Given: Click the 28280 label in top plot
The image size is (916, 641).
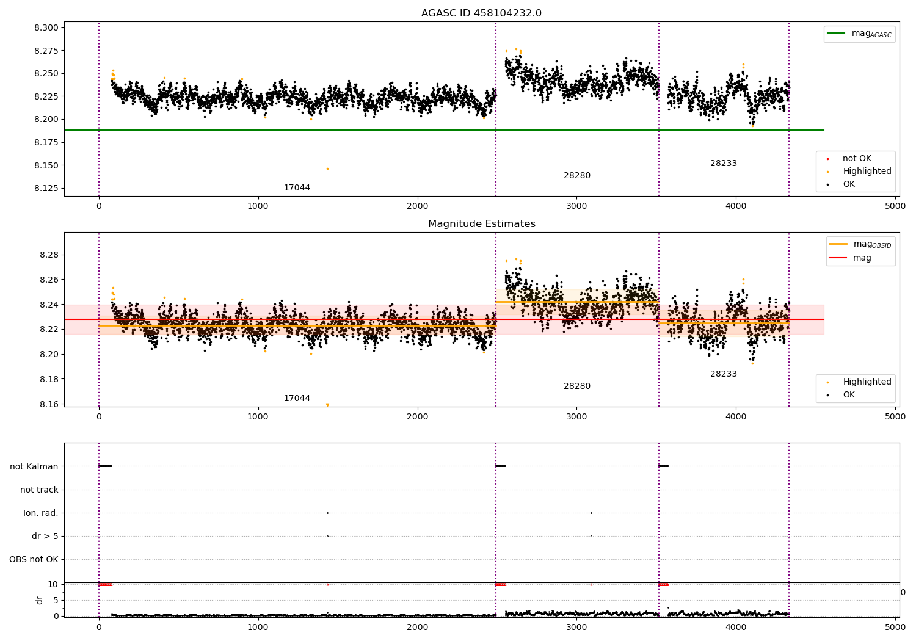Looking at the screenshot, I should click(577, 176).
